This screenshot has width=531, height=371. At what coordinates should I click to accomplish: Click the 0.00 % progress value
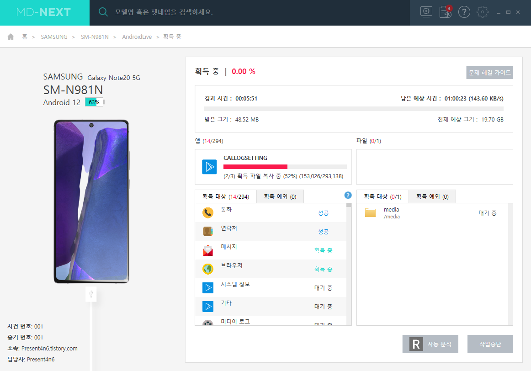tap(244, 71)
